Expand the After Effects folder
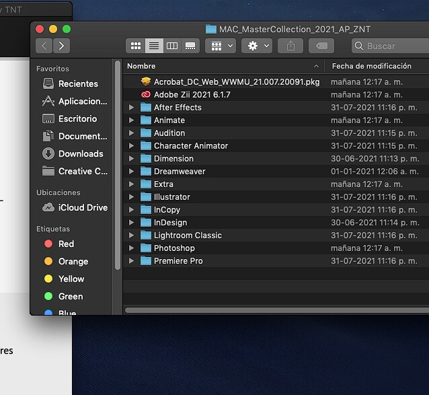 pos(131,107)
